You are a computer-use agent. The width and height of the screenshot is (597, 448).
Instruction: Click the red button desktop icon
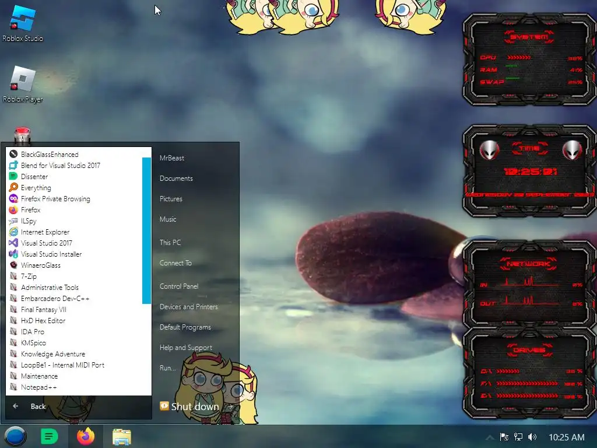[22, 135]
